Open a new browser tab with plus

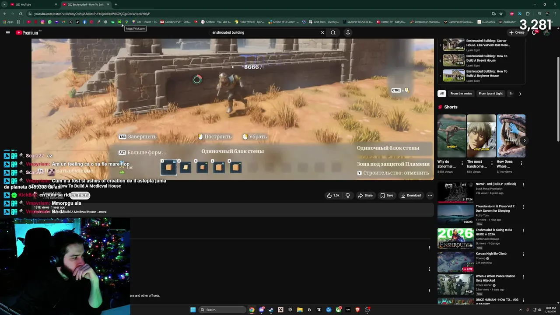click(115, 4)
